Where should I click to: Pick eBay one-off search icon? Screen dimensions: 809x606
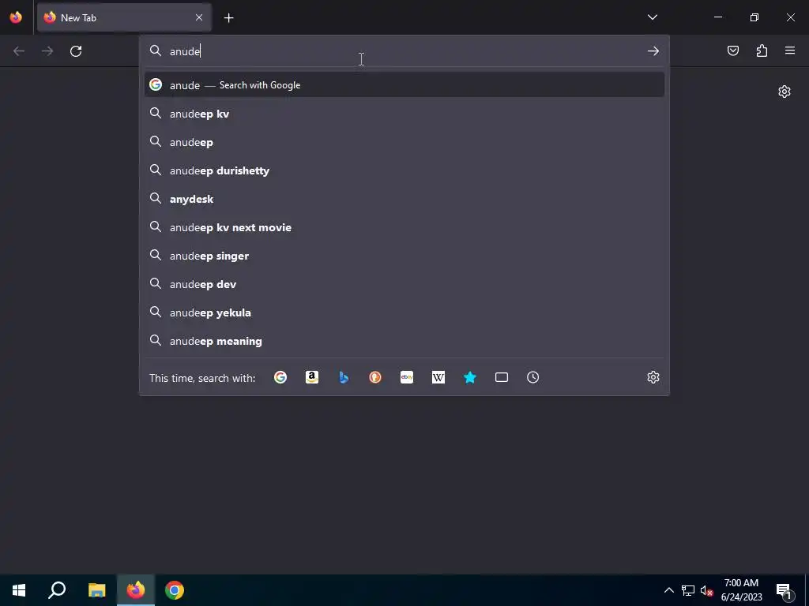click(407, 377)
